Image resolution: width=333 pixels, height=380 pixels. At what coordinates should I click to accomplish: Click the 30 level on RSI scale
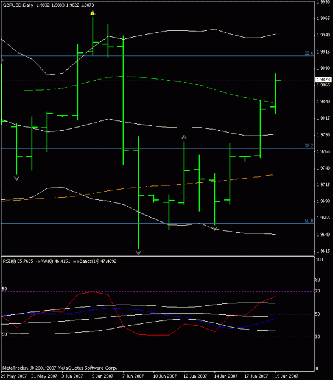[x=317, y=337]
